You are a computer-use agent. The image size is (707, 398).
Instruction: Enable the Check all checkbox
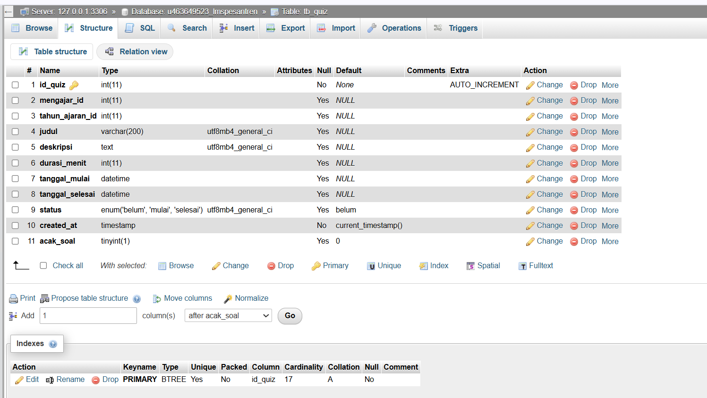tap(43, 266)
